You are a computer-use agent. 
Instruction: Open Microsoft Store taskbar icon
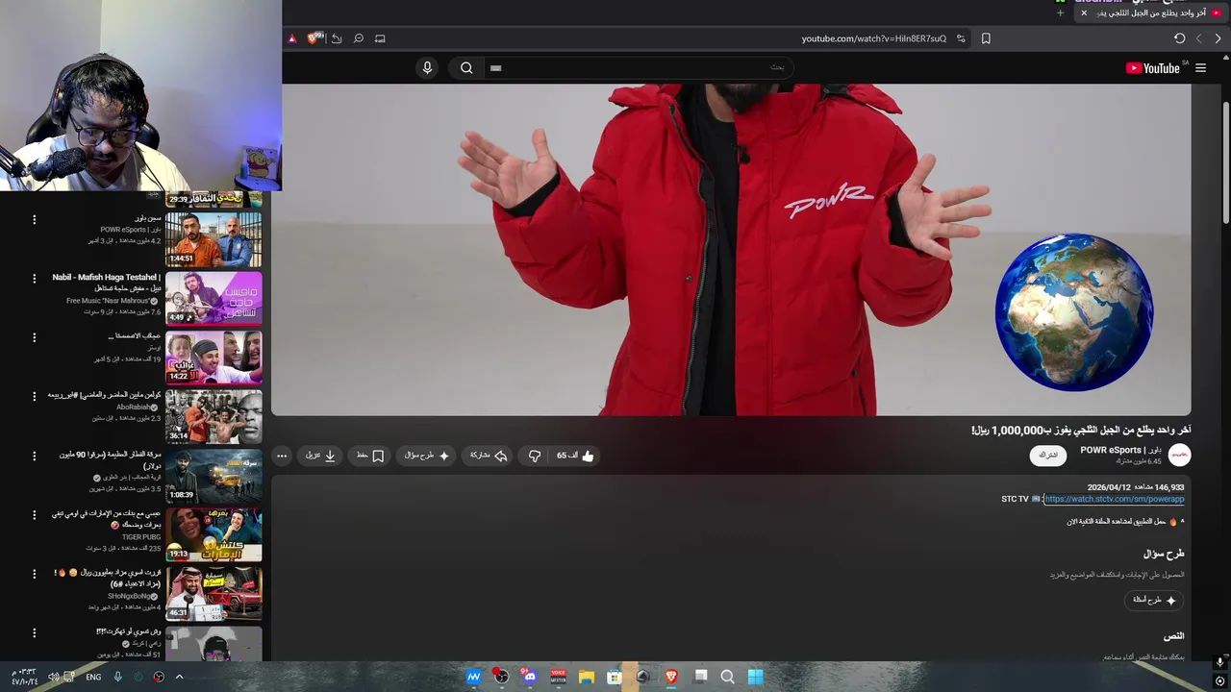click(615, 677)
